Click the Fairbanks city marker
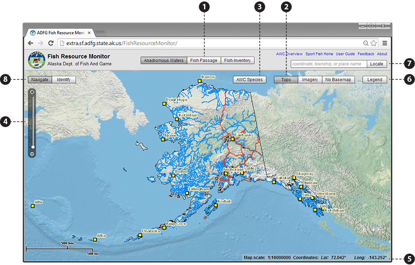Image resolution: width=415 pixels, height=265 pixels. (232, 139)
